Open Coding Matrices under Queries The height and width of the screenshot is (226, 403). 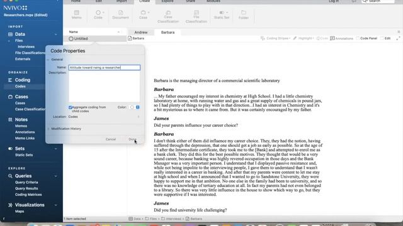[28, 195]
